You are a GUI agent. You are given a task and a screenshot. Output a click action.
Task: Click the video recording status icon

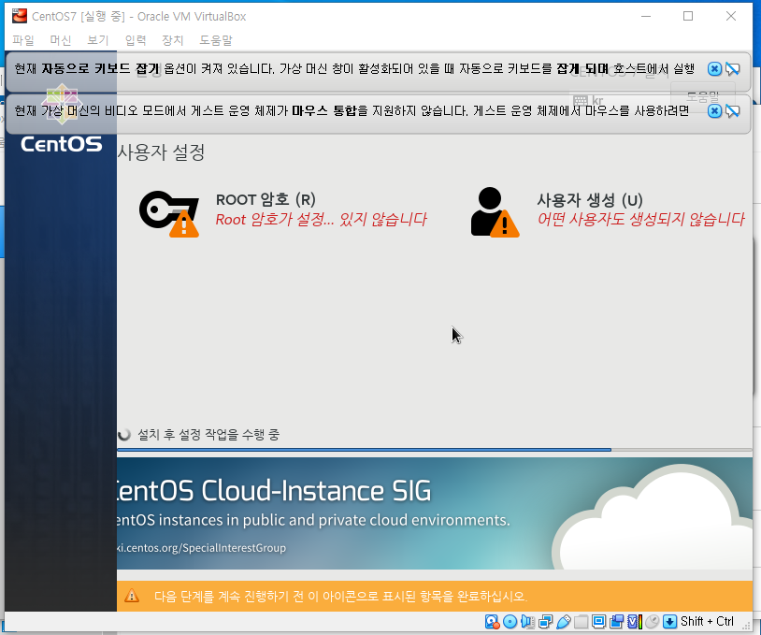pos(617,621)
